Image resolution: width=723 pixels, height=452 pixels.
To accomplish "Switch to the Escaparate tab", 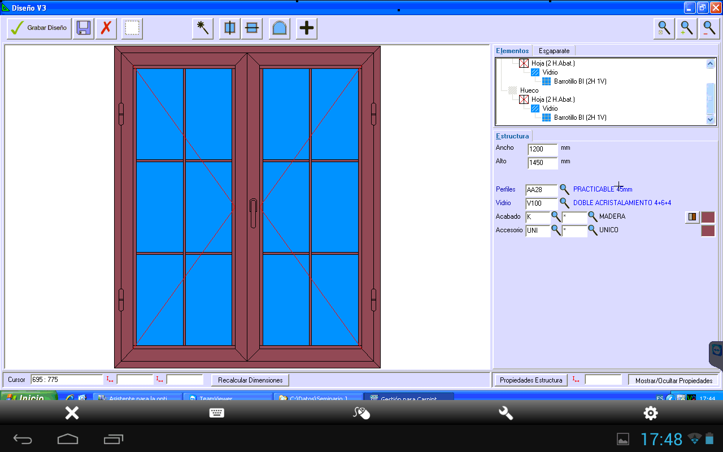I will coord(554,51).
